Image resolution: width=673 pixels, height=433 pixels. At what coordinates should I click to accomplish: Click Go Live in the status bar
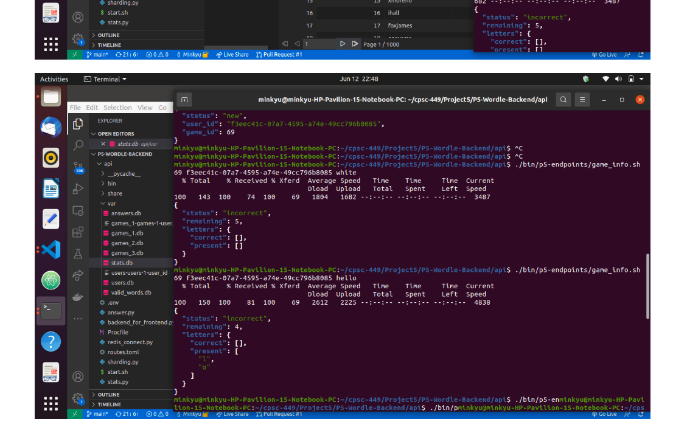tap(604, 414)
